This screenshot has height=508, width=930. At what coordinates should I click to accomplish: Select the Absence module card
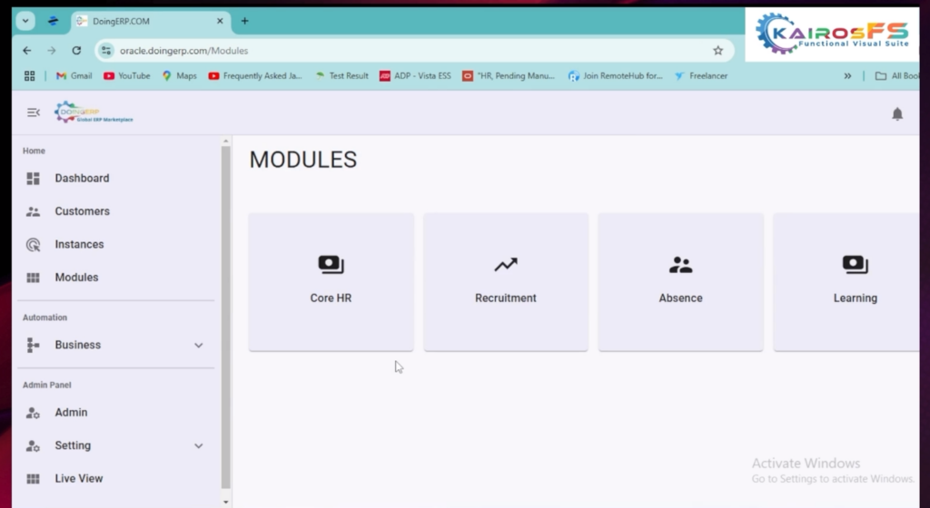[680, 281]
